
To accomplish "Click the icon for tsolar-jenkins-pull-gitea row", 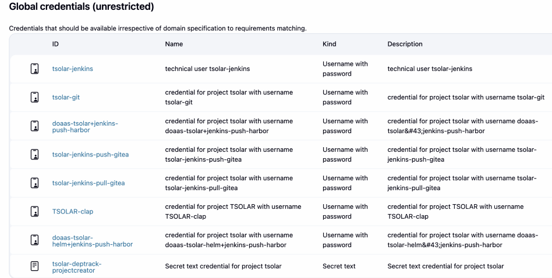I will coord(34,183).
